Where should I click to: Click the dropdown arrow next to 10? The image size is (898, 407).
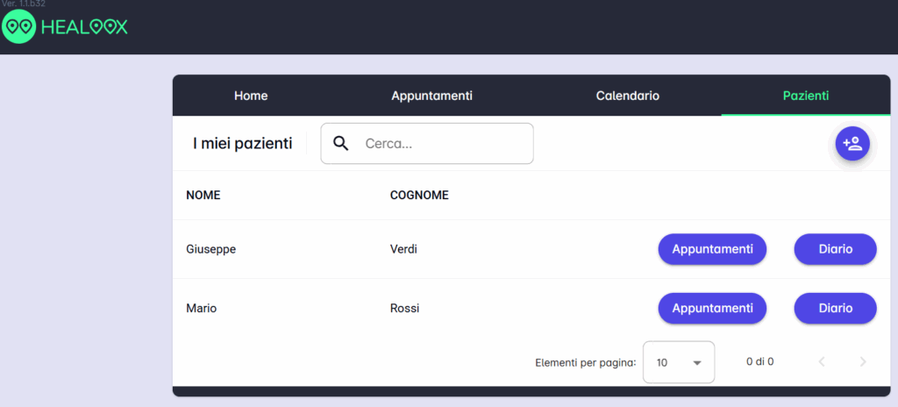pos(697,363)
